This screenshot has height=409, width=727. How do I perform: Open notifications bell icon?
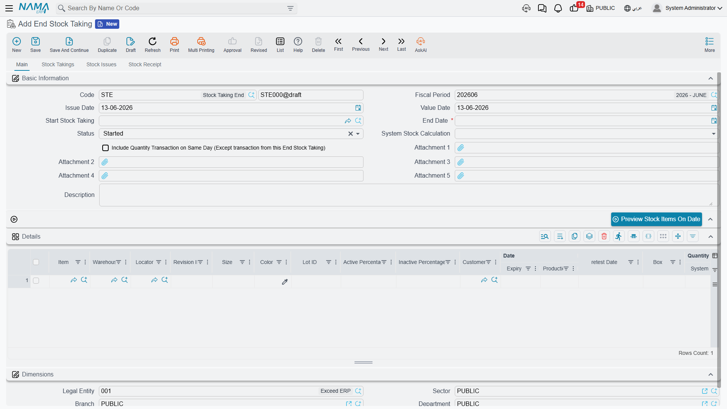(558, 8)
